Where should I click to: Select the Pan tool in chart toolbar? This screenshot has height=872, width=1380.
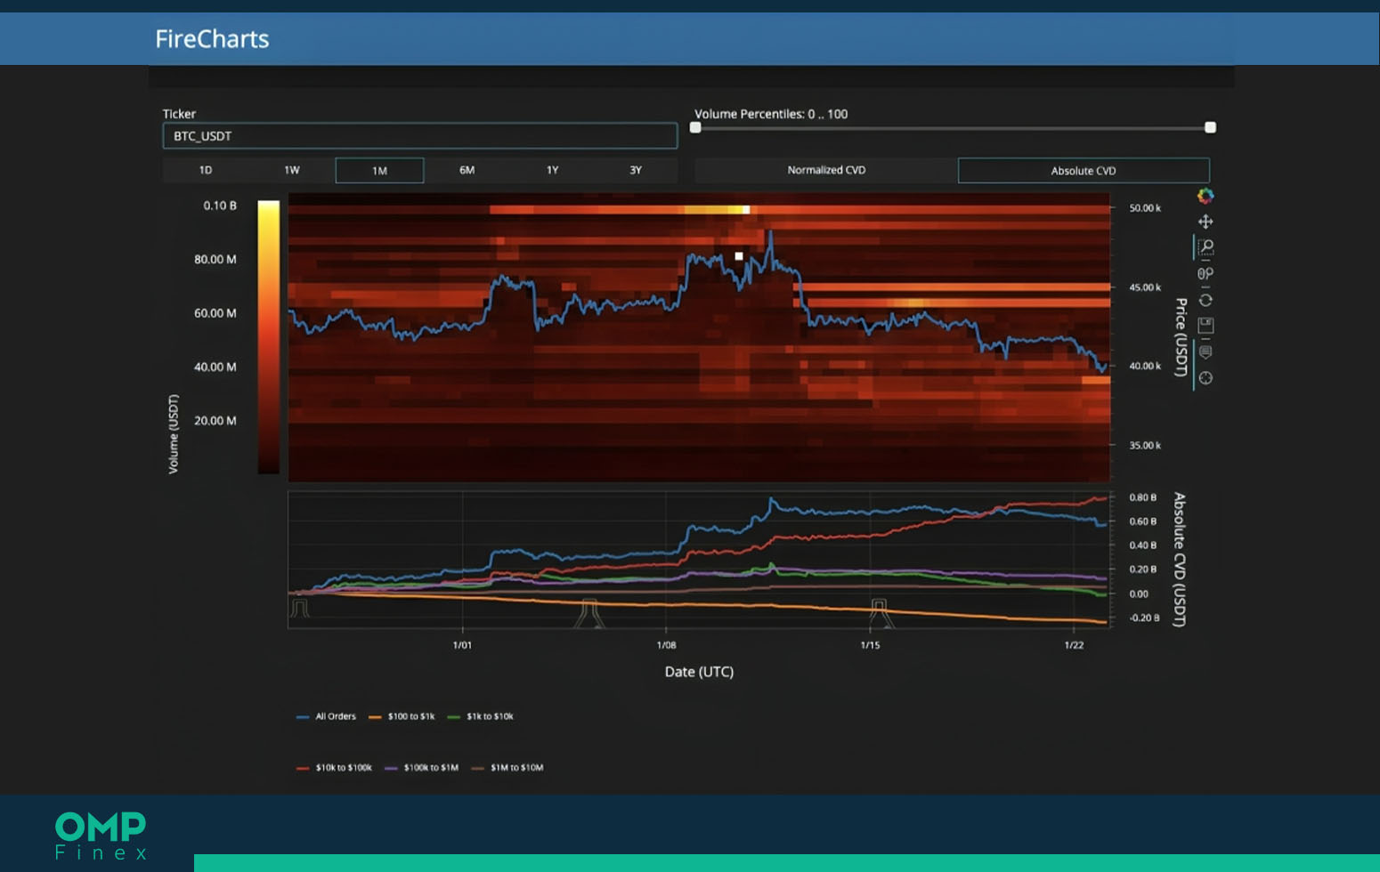[1205, 222]
